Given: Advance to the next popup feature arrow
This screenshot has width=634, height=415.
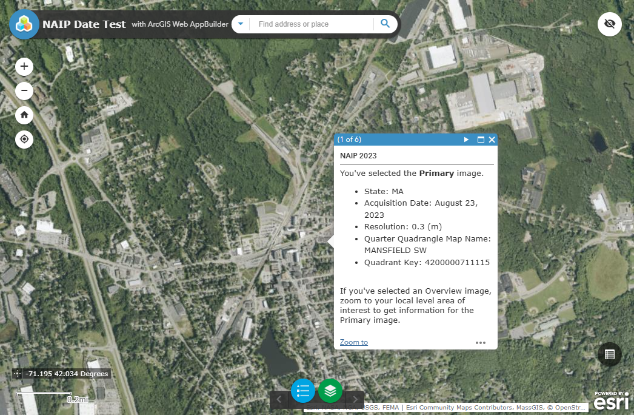Looking at the screenshot, I should tap(466, 139).
